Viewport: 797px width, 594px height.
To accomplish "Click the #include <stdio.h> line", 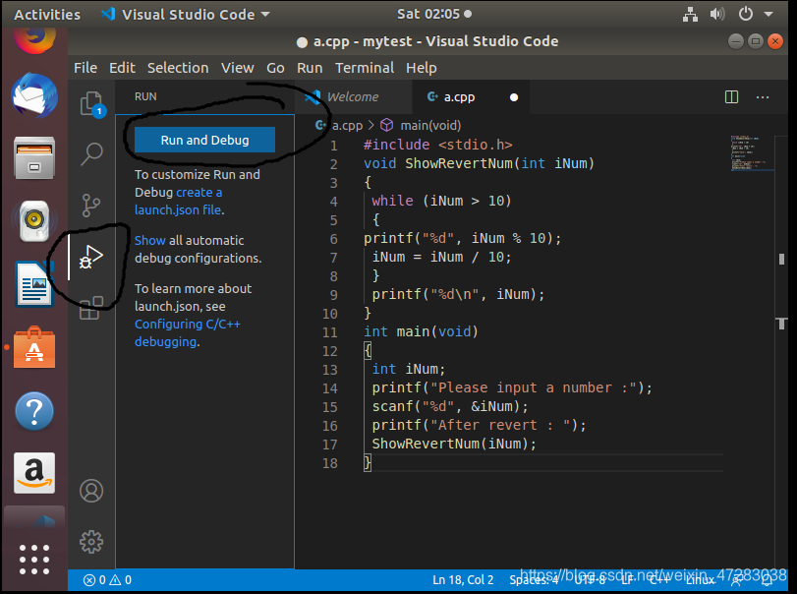I will click(438, 145).
